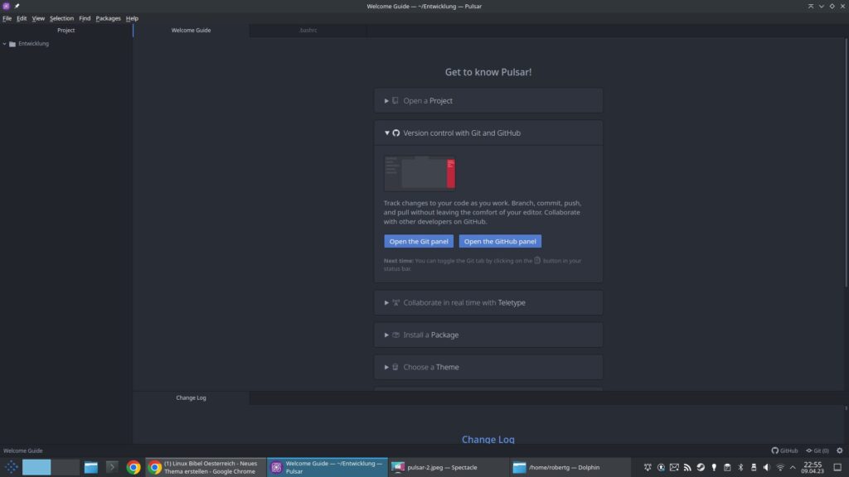This screenshot has height=477, width=849.
Task: Click the Teletype antenna icon
Action: [x=395, y=303]
